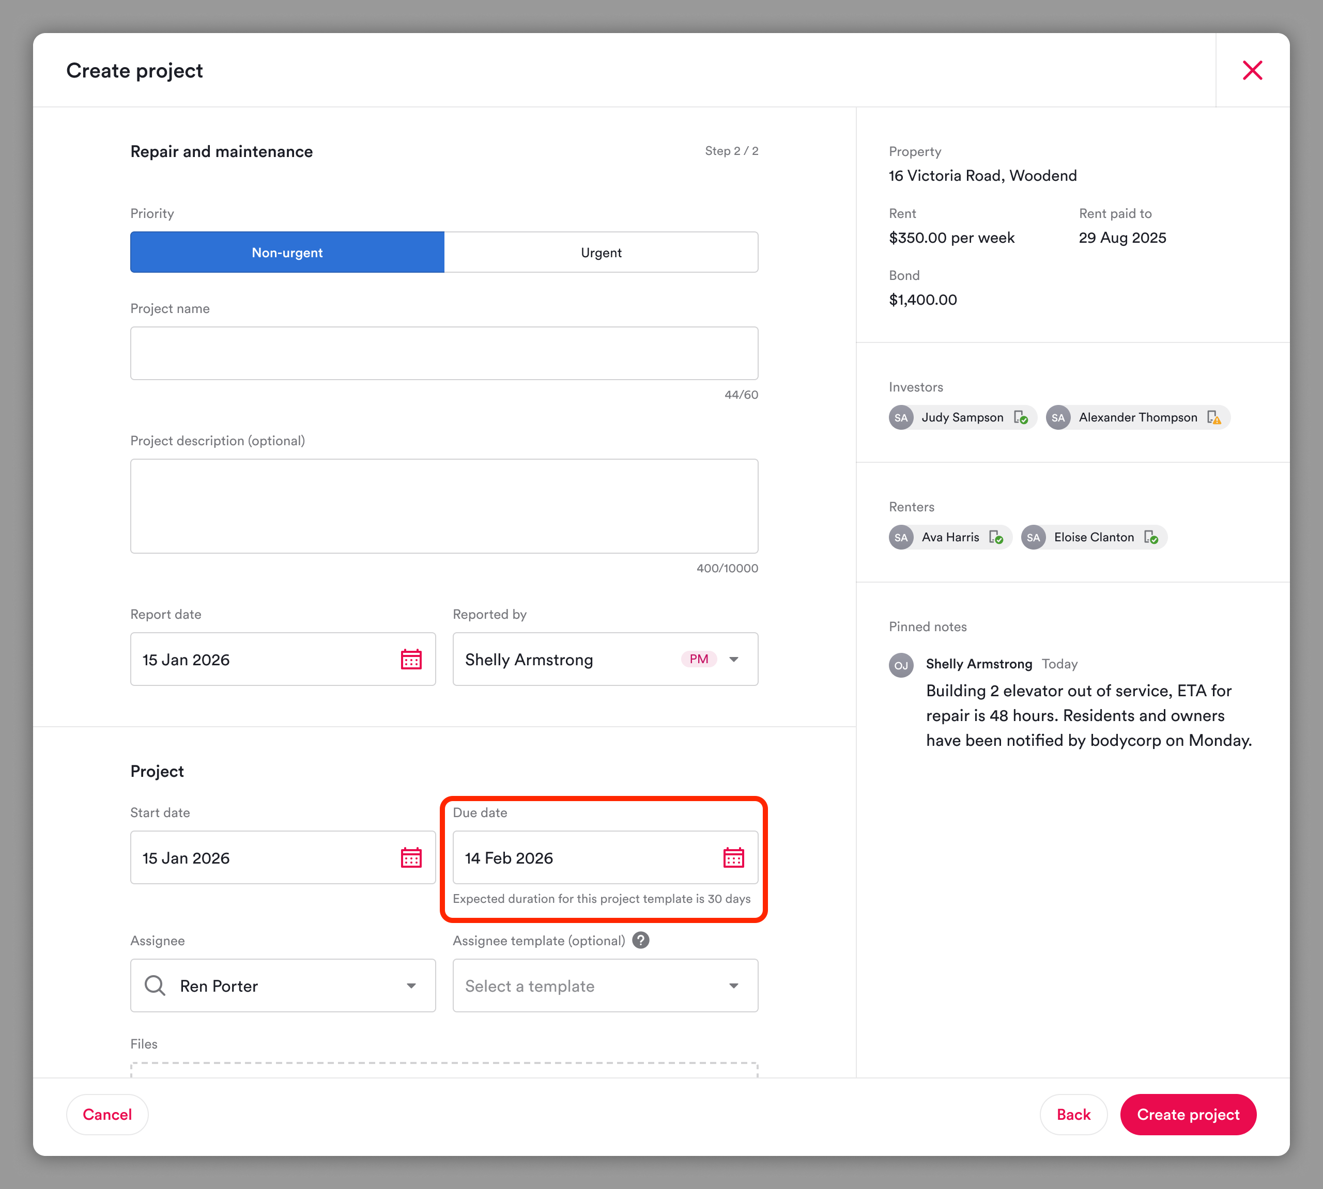
Task: Focus the Project name text field
Action: coord(444,353)
